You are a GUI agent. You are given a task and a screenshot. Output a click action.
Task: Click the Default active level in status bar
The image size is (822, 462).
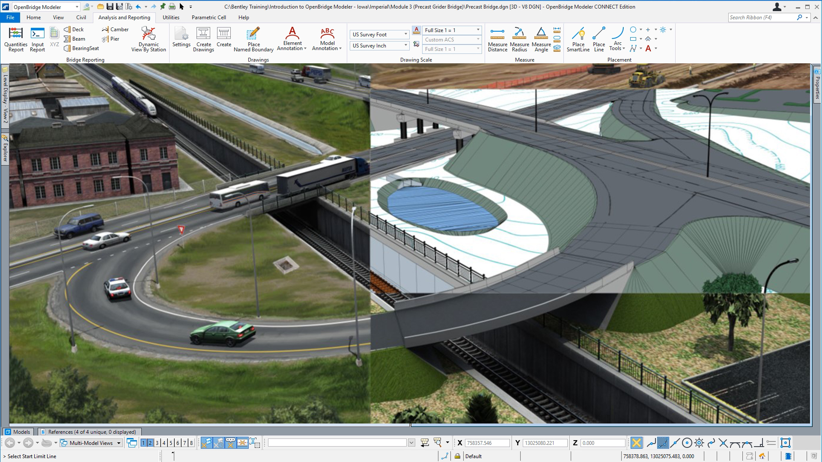pos(473,456)
